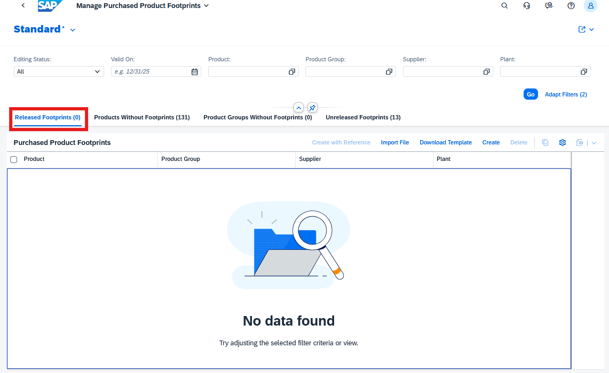Open the share options chevron
609x373 pixels.
click(591, 29)
